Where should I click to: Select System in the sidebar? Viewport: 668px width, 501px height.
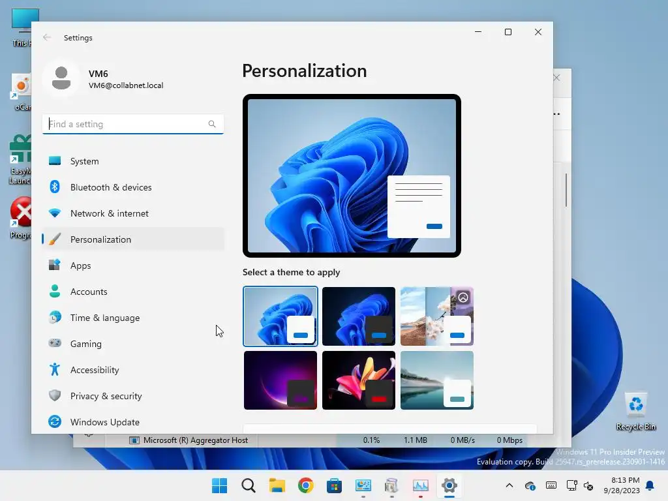133,161
